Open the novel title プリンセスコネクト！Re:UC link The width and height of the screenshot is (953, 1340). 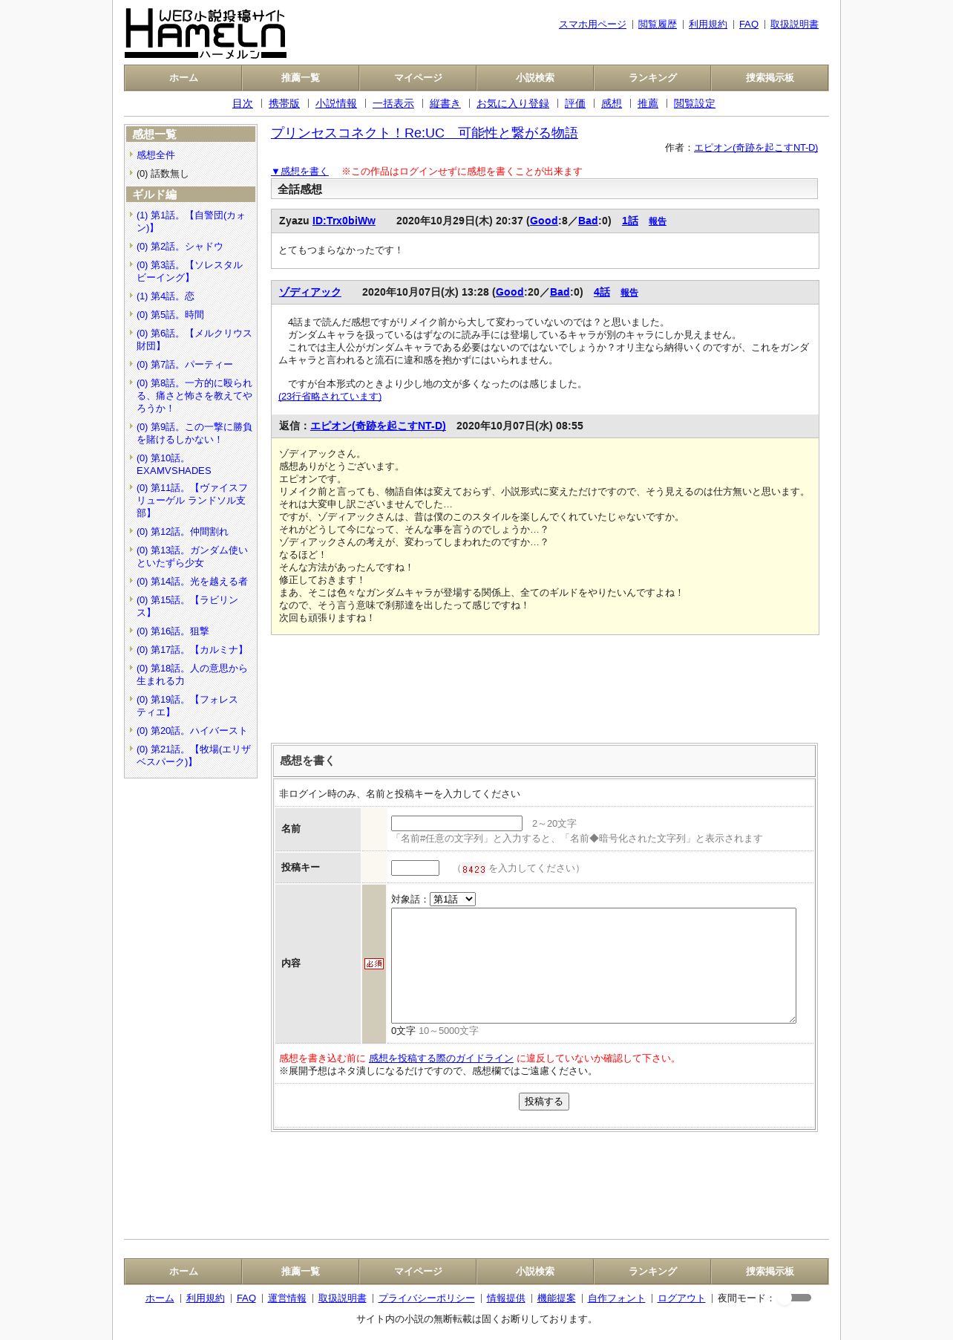coord(425,133)
